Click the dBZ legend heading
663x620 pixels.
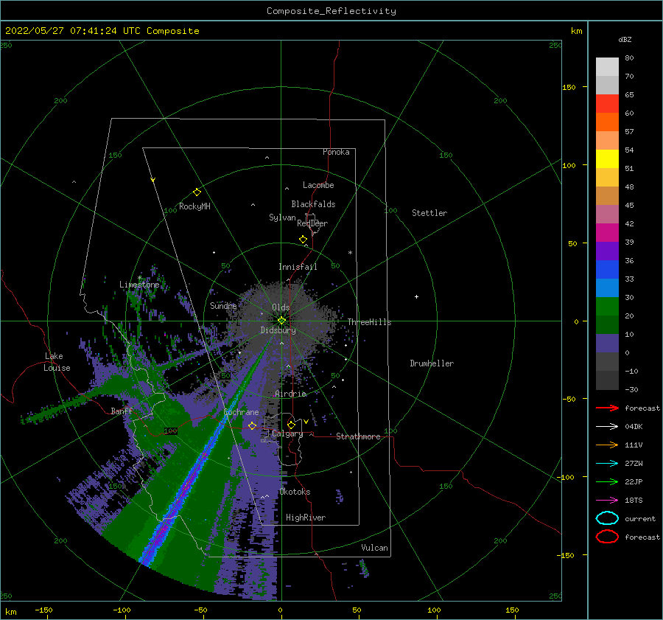click(625, 39)
